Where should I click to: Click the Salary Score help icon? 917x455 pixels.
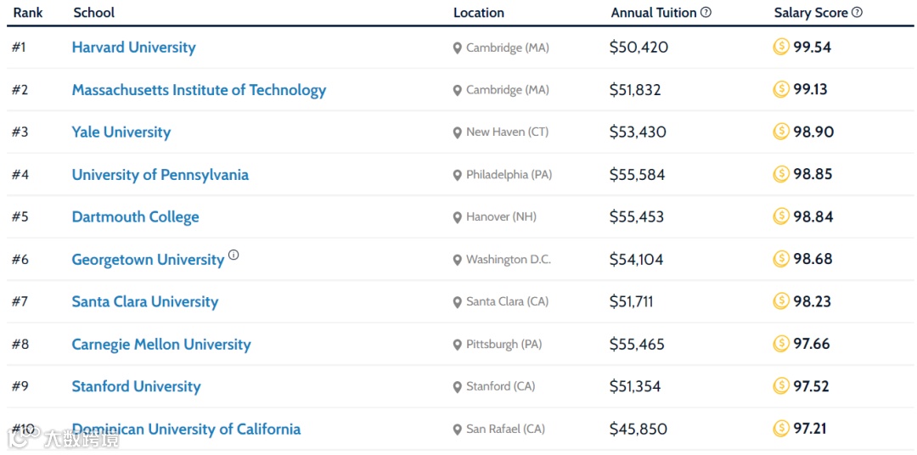[x=857, y=13]
